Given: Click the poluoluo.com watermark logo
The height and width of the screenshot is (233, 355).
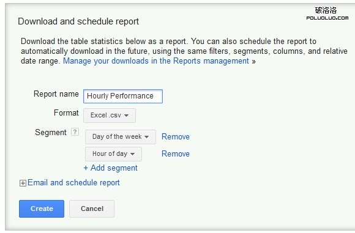Looking at the screenshot, I should pyautogui.click(x=327, y=13).
